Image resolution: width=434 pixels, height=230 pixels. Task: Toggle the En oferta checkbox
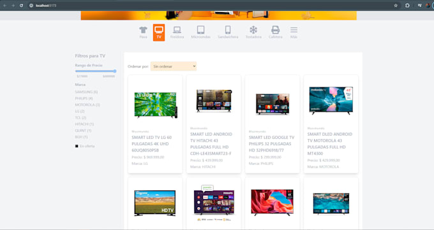click(77, 146)
